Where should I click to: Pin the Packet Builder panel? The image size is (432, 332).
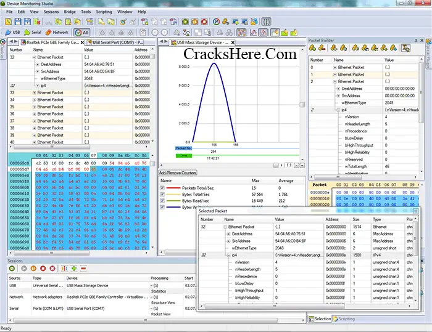tap(416, 40)
